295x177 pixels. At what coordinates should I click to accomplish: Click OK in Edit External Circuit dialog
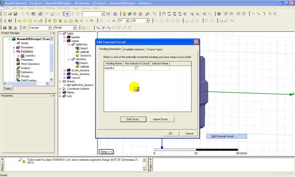(x=170, y=133)
